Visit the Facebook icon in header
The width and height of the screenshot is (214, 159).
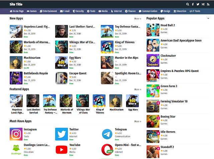193,4
